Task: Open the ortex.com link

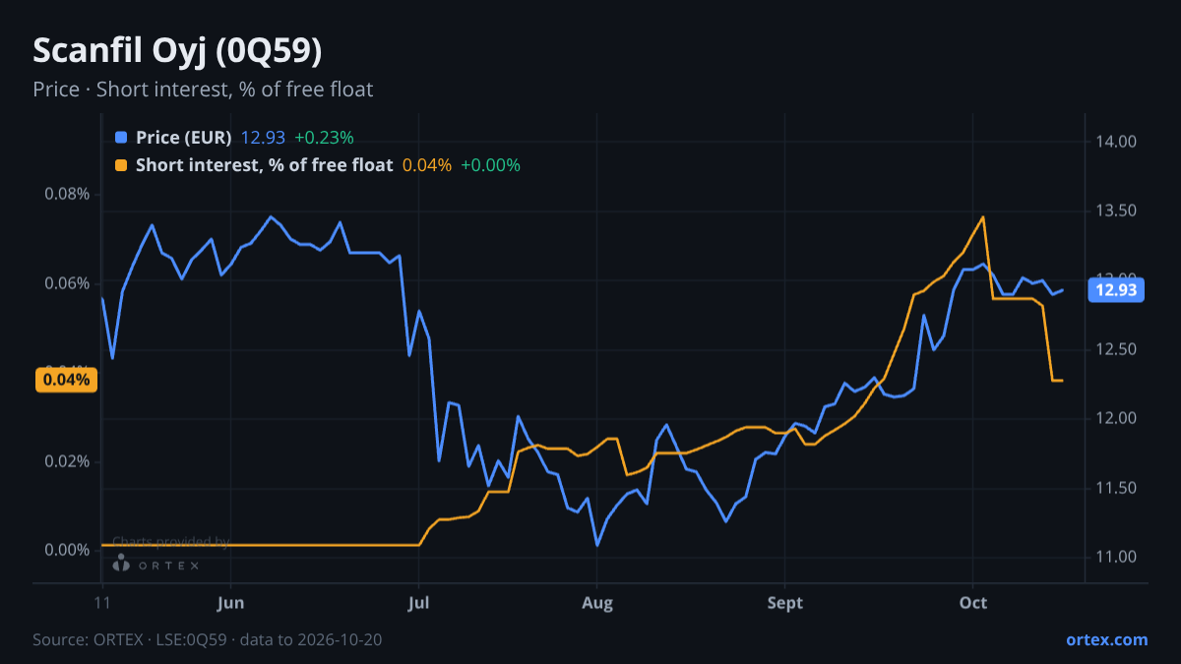Action: pyautogui.click(x=1106, y=639)
